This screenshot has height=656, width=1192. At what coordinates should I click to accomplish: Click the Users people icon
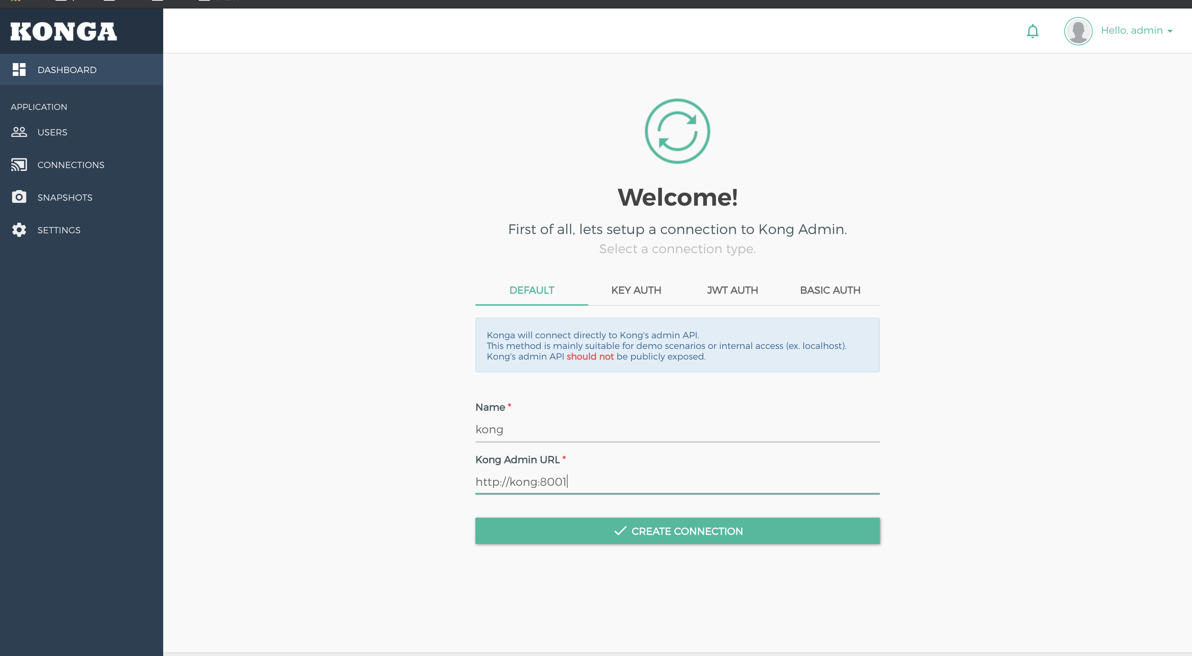tap(19, 132)
